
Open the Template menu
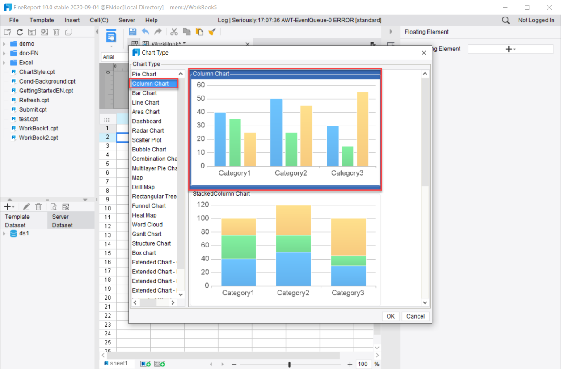[x=42, y=20]
